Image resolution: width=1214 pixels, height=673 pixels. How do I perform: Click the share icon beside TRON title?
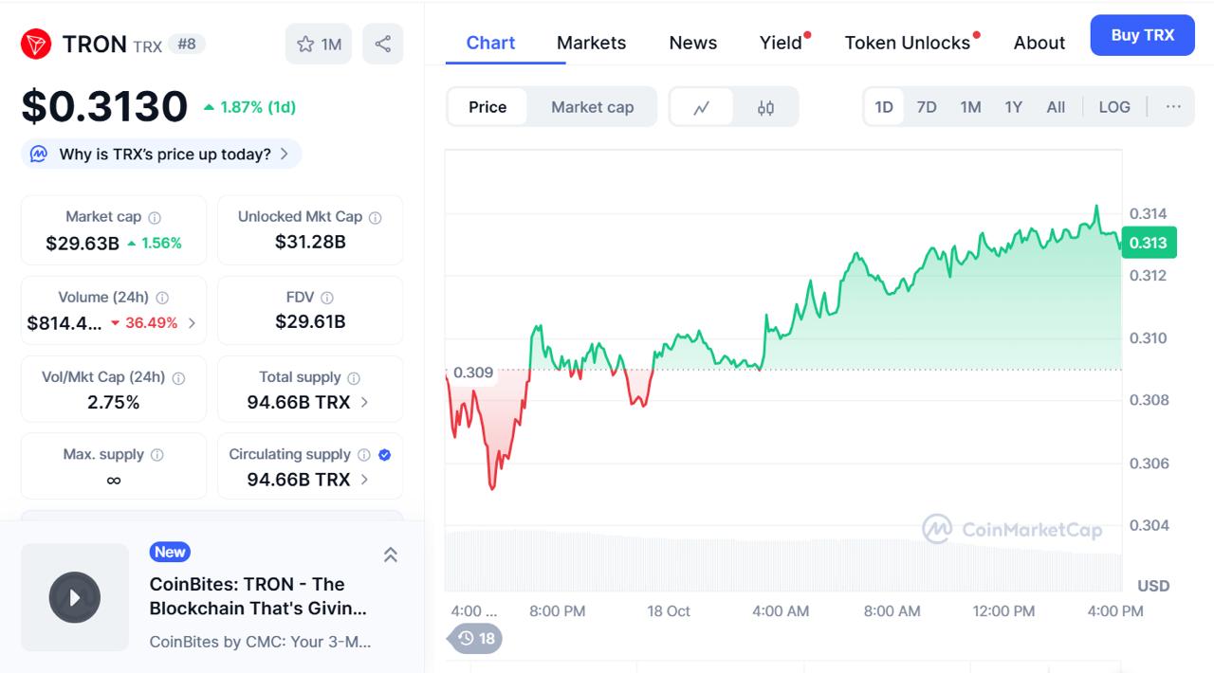tap(382, 44)
